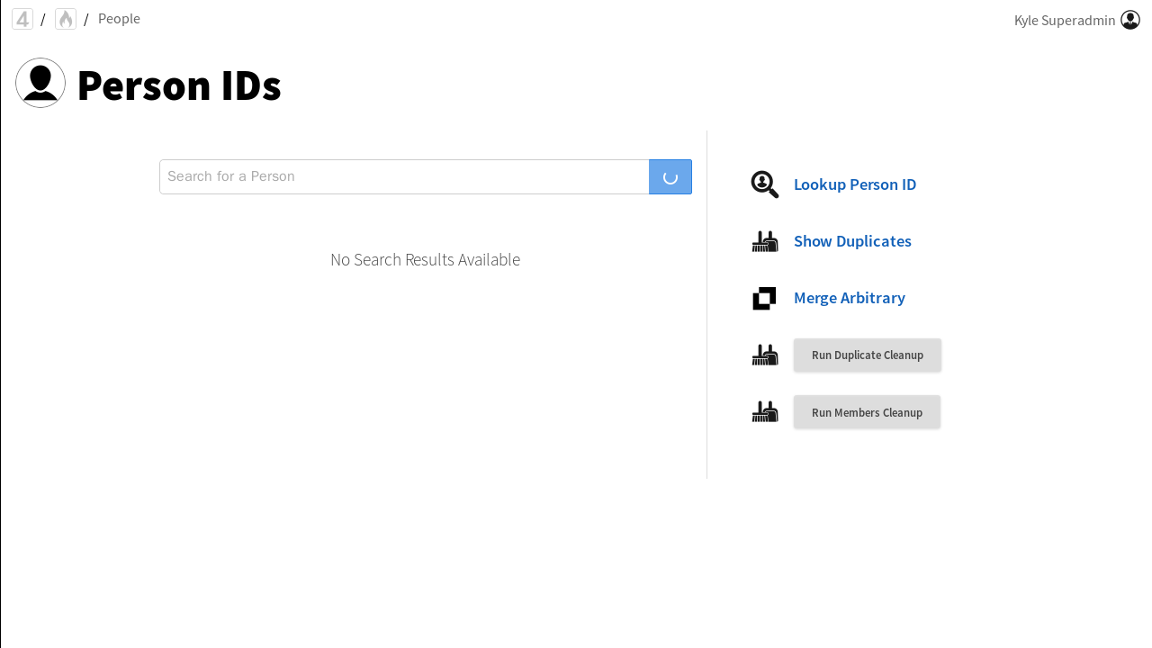This screenshot has height=648, width=1152.
Task: Click the broom icon beside Run Duplicate Cleanup
Action: coord(765,355)
